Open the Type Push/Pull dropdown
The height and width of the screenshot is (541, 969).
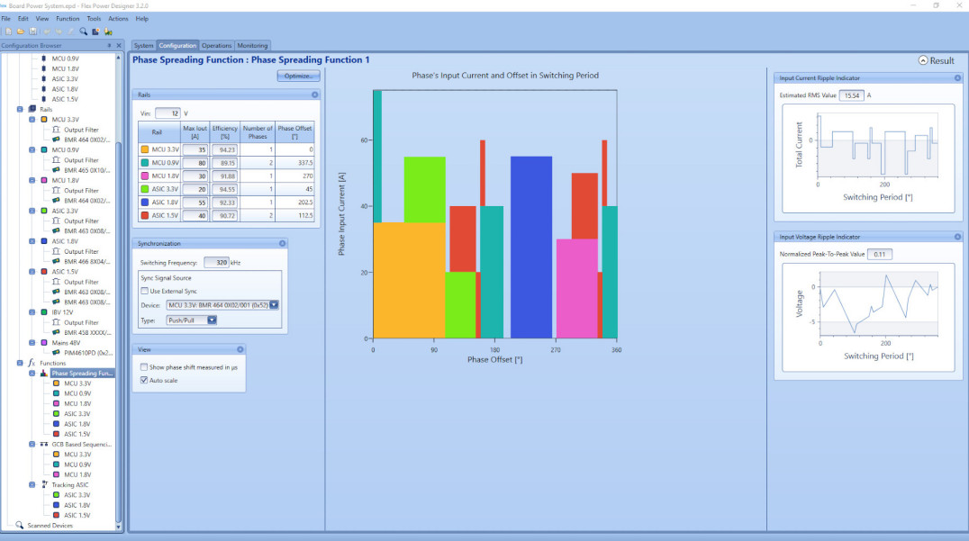point(212,320)
